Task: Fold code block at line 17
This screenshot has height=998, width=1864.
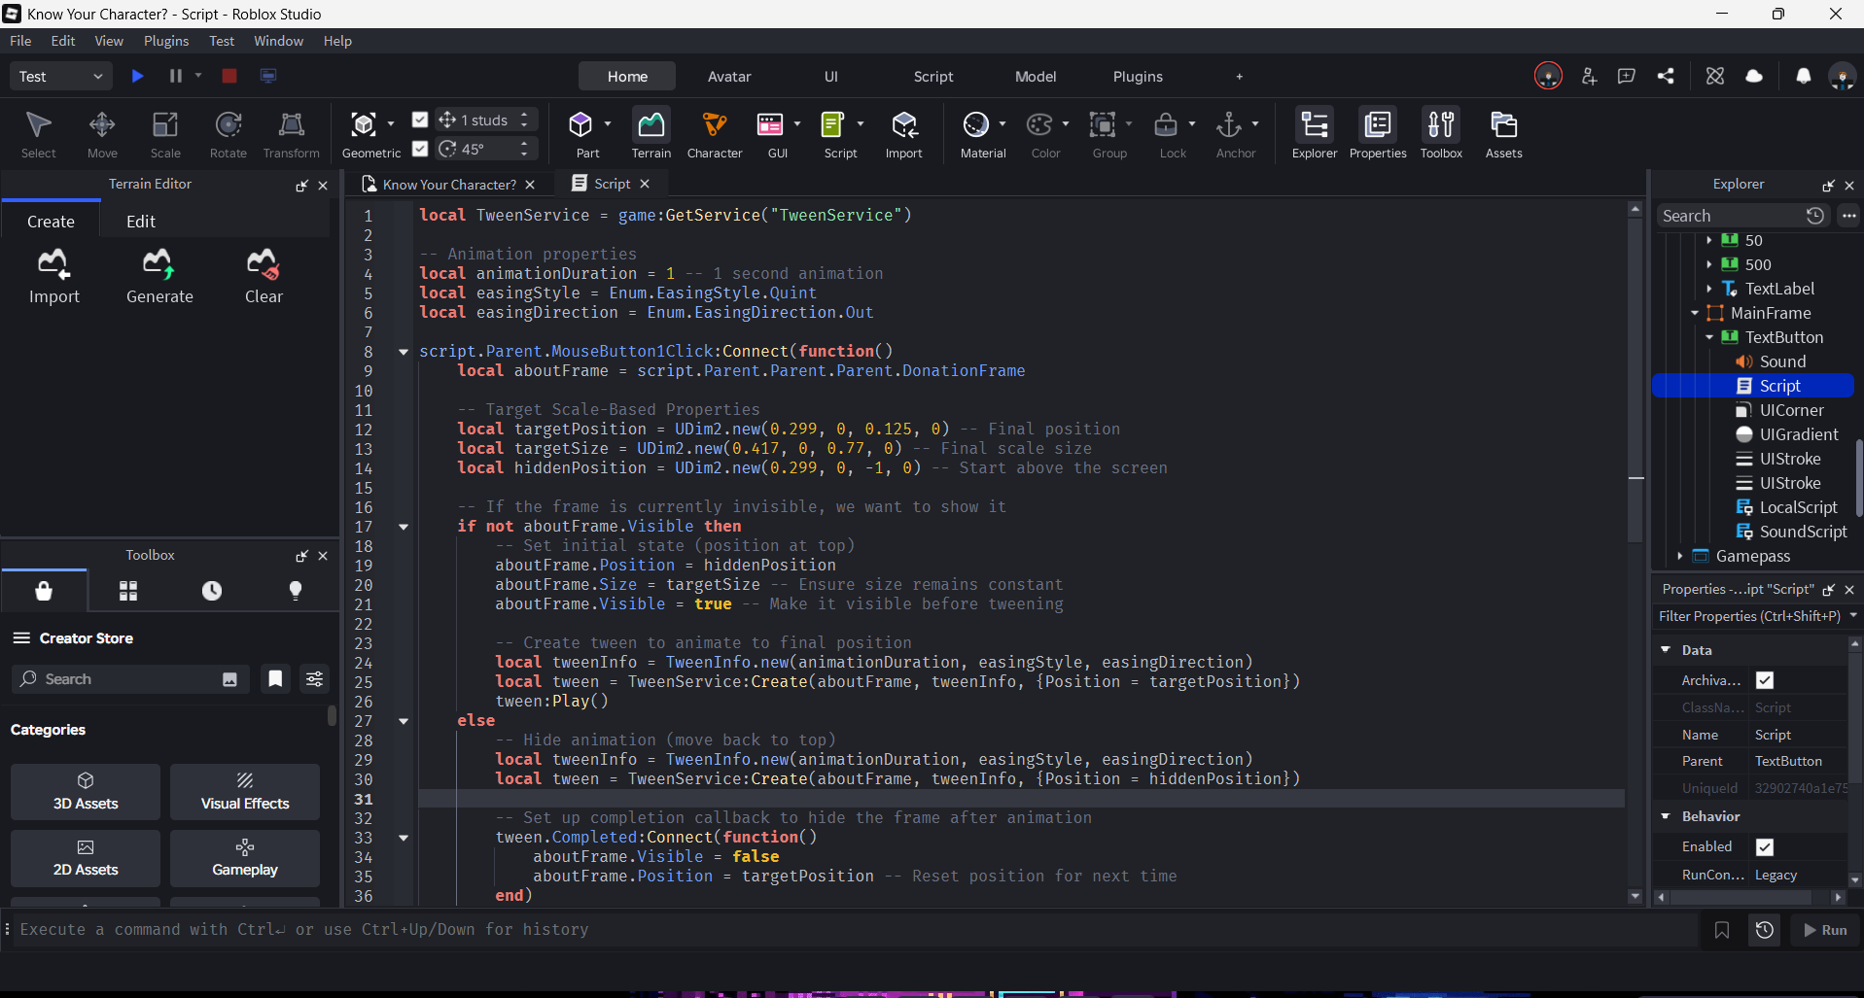Action: pyautogui.click(x=404, y=527)
